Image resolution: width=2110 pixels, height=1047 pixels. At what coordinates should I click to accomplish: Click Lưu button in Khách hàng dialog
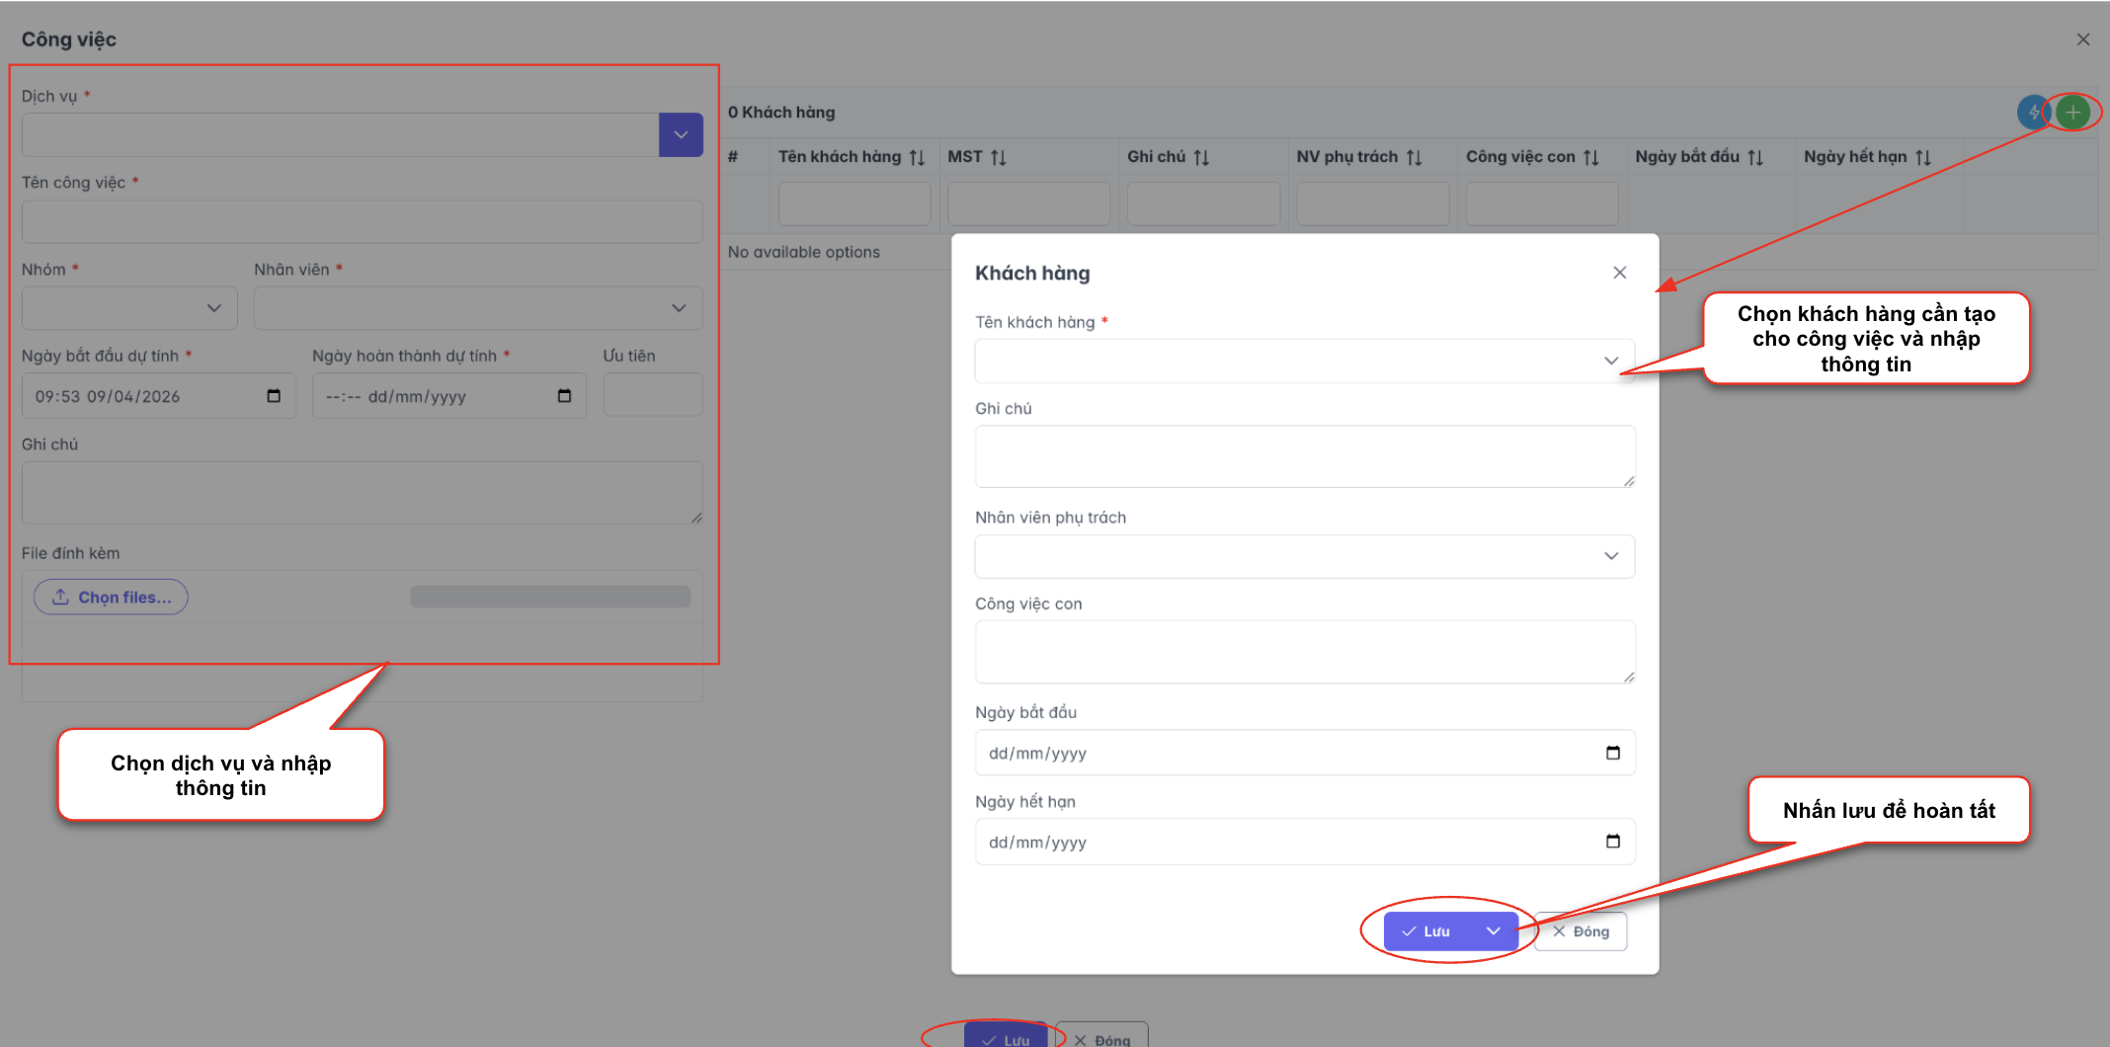[1427, 931]
